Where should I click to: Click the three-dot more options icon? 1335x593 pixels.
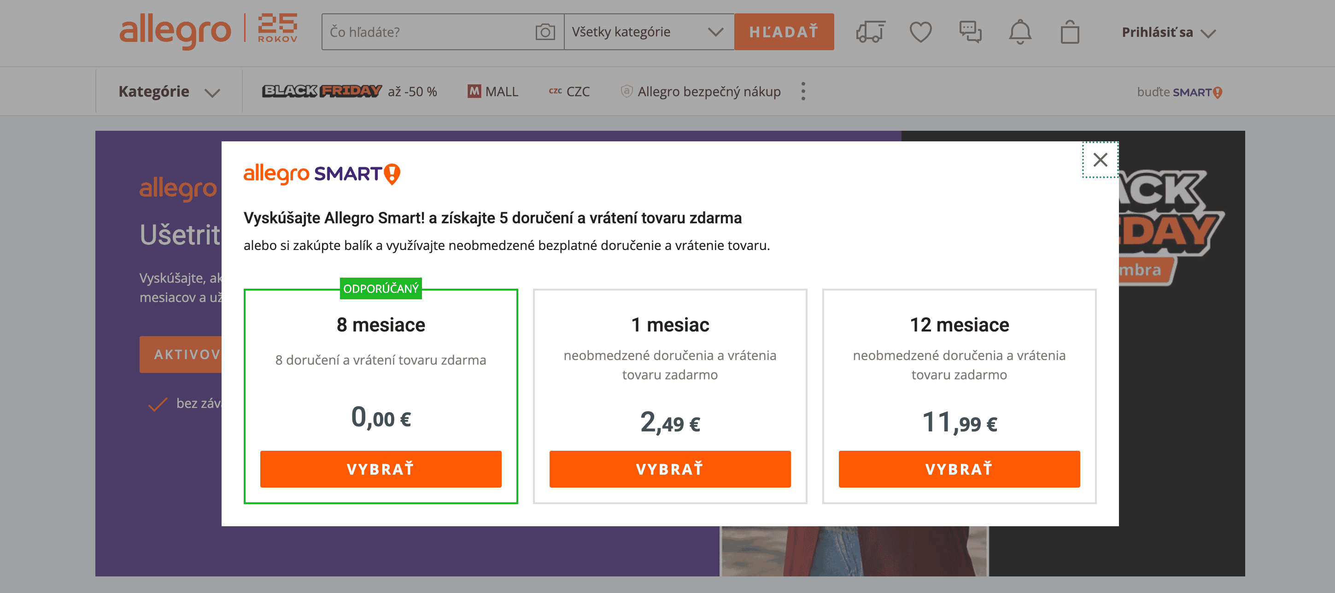pyautogui.click(x=803, y=92)
